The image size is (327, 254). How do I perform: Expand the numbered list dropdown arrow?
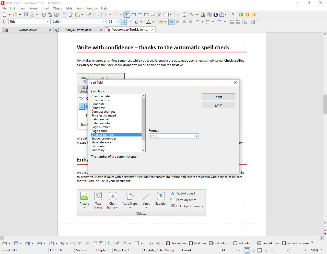point(213,22)
